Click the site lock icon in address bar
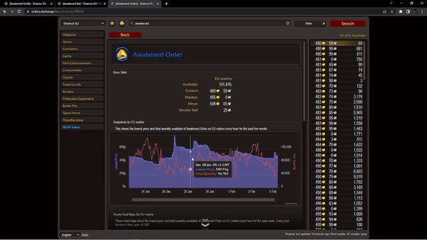427x240 pixels. [x=28, y=11]
